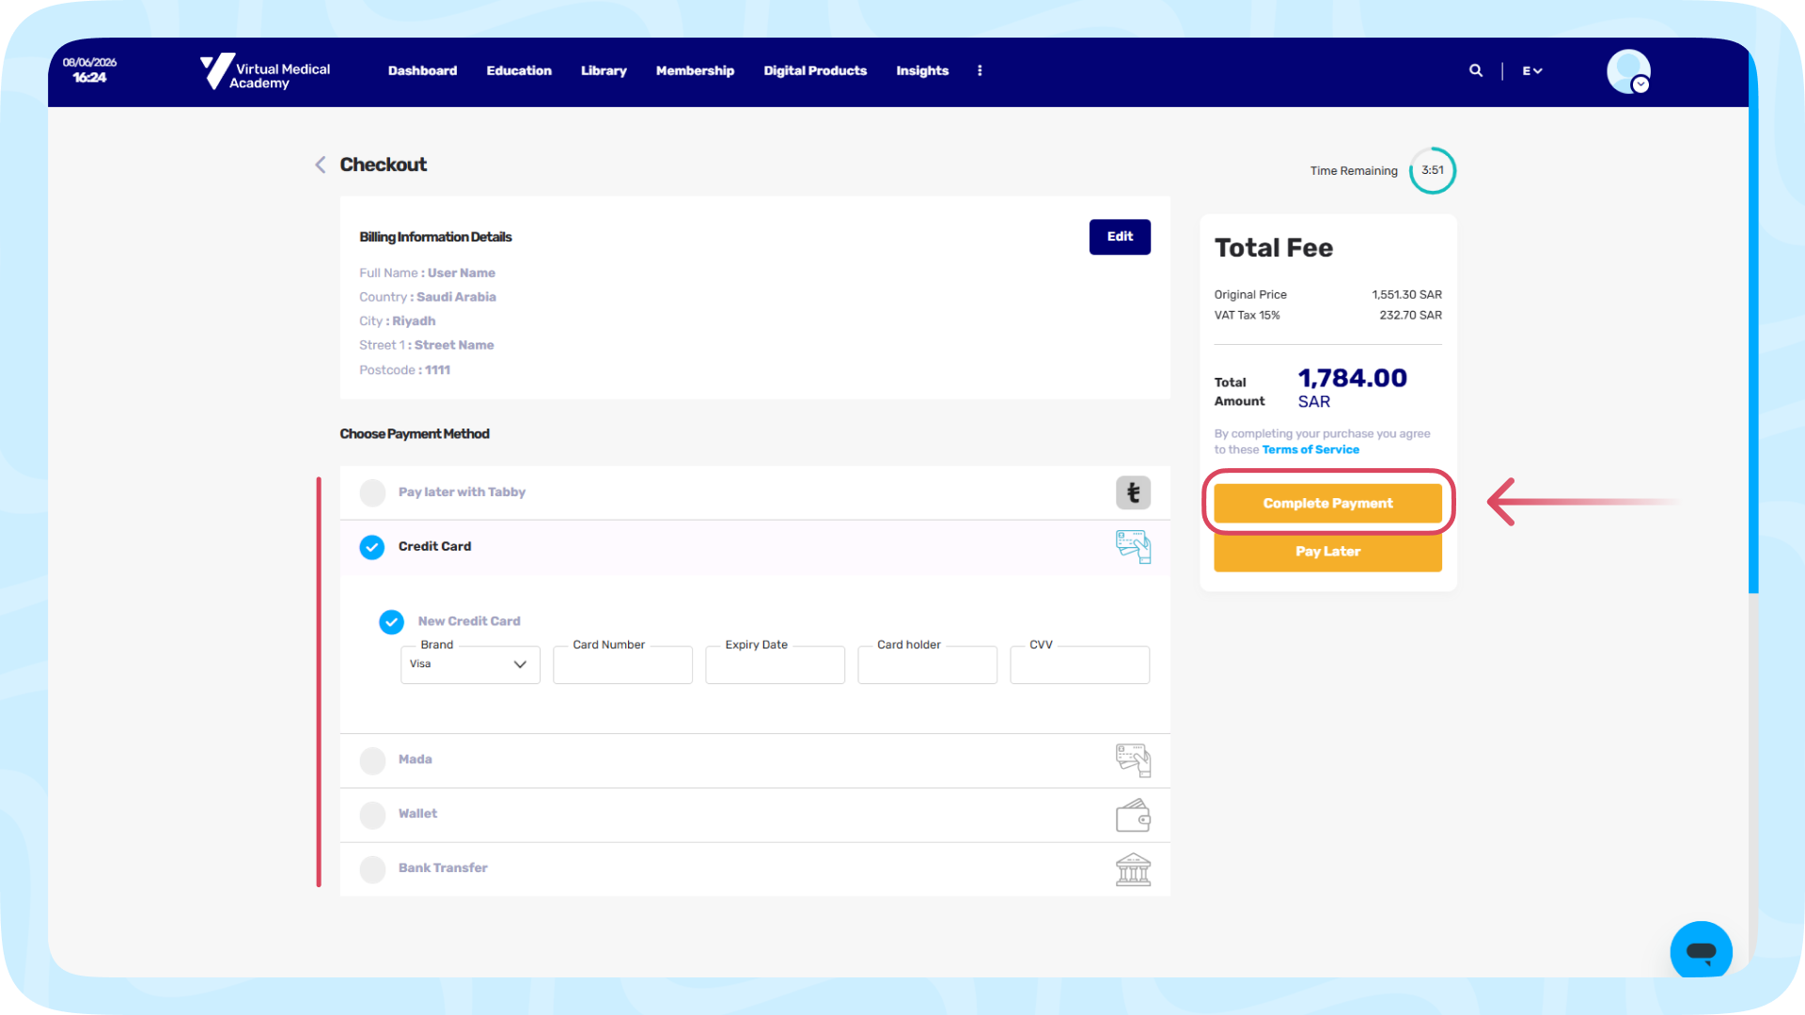Screen dimensions: 1805x1015
Task: Open the language E selector dropdown
Action: coord(1532,70)
